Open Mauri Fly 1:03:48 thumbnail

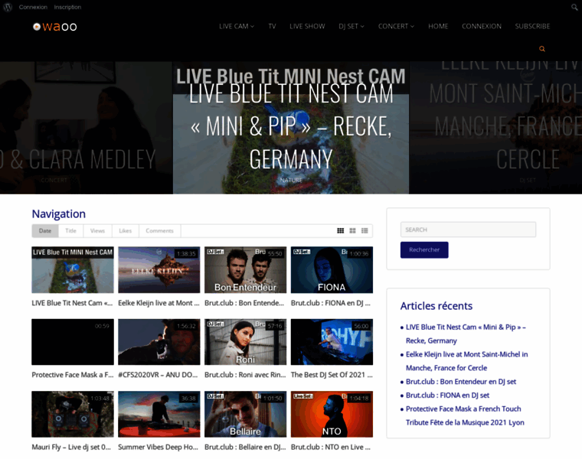point(73,414)
